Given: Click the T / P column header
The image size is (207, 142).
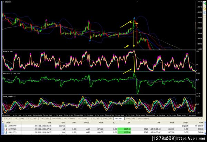Looking at the screenshot, I should [x=128, y=123].
